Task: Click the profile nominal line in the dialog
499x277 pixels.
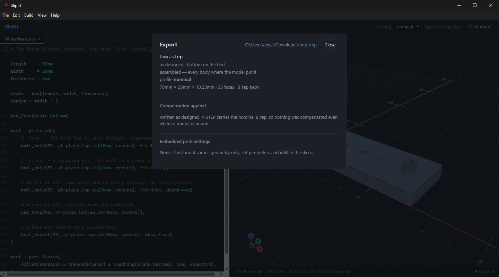Action: pyautogui.click(x=175, y=79)
